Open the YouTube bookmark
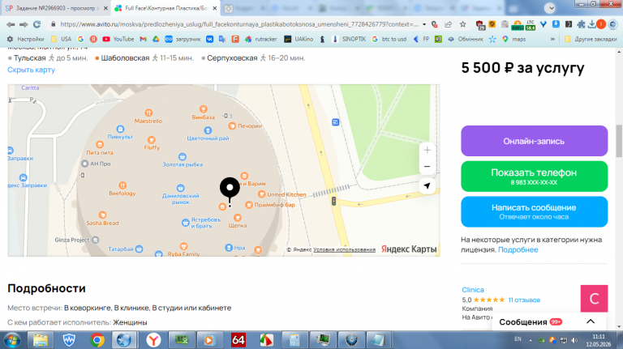Viewport: 623px width, 349px height. tap(118, 39)
